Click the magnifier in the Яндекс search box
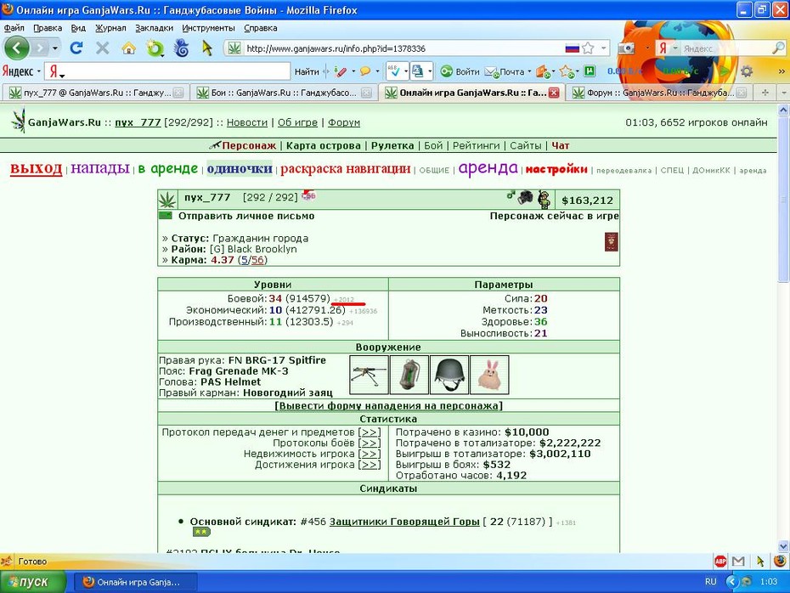 point(778,48)
